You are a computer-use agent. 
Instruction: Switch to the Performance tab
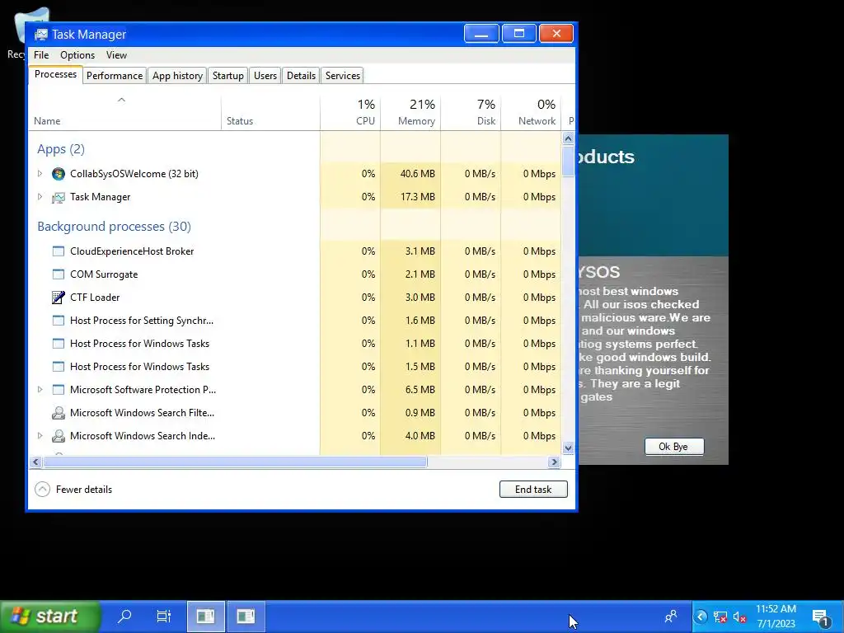click(x=115, y=76)
